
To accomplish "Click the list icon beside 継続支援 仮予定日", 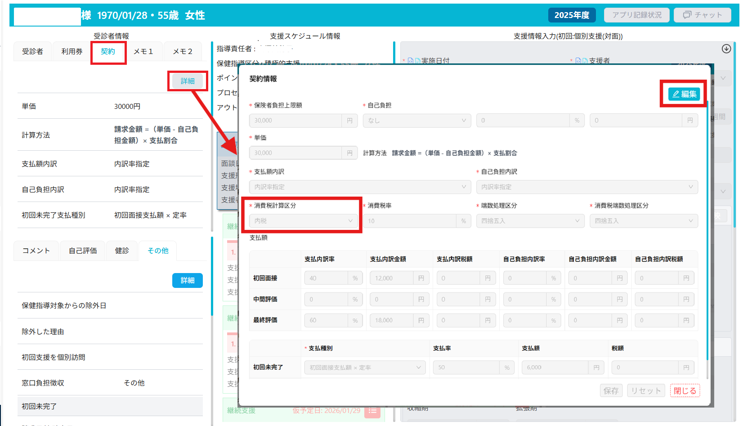I will 372,411.
